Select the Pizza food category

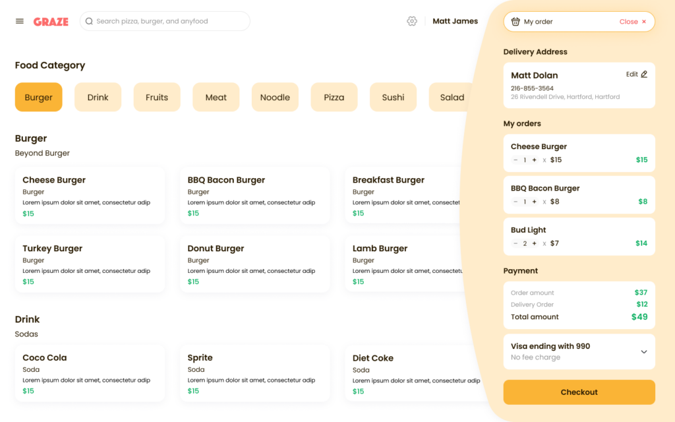[x=334, y=97]
